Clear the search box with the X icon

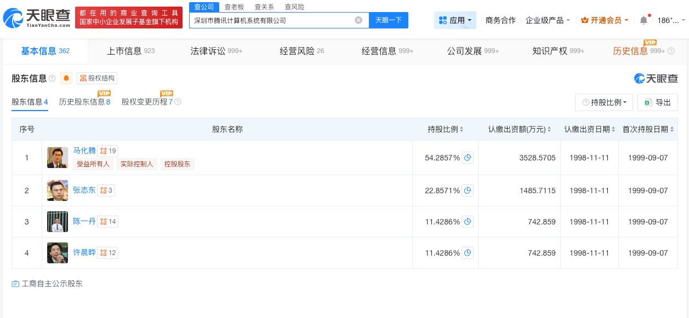point(359,20)
